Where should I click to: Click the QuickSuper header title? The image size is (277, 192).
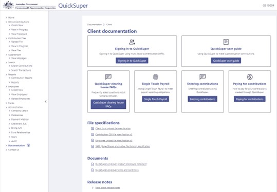click(x=73, y=6)
